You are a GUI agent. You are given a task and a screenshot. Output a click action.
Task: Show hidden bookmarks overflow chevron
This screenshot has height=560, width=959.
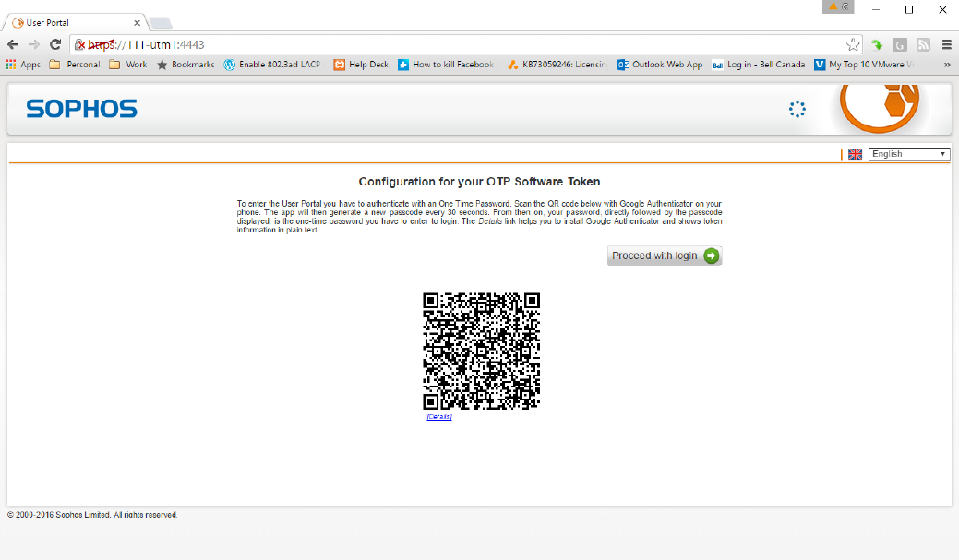pyautogui.click(x=946, y=65)
